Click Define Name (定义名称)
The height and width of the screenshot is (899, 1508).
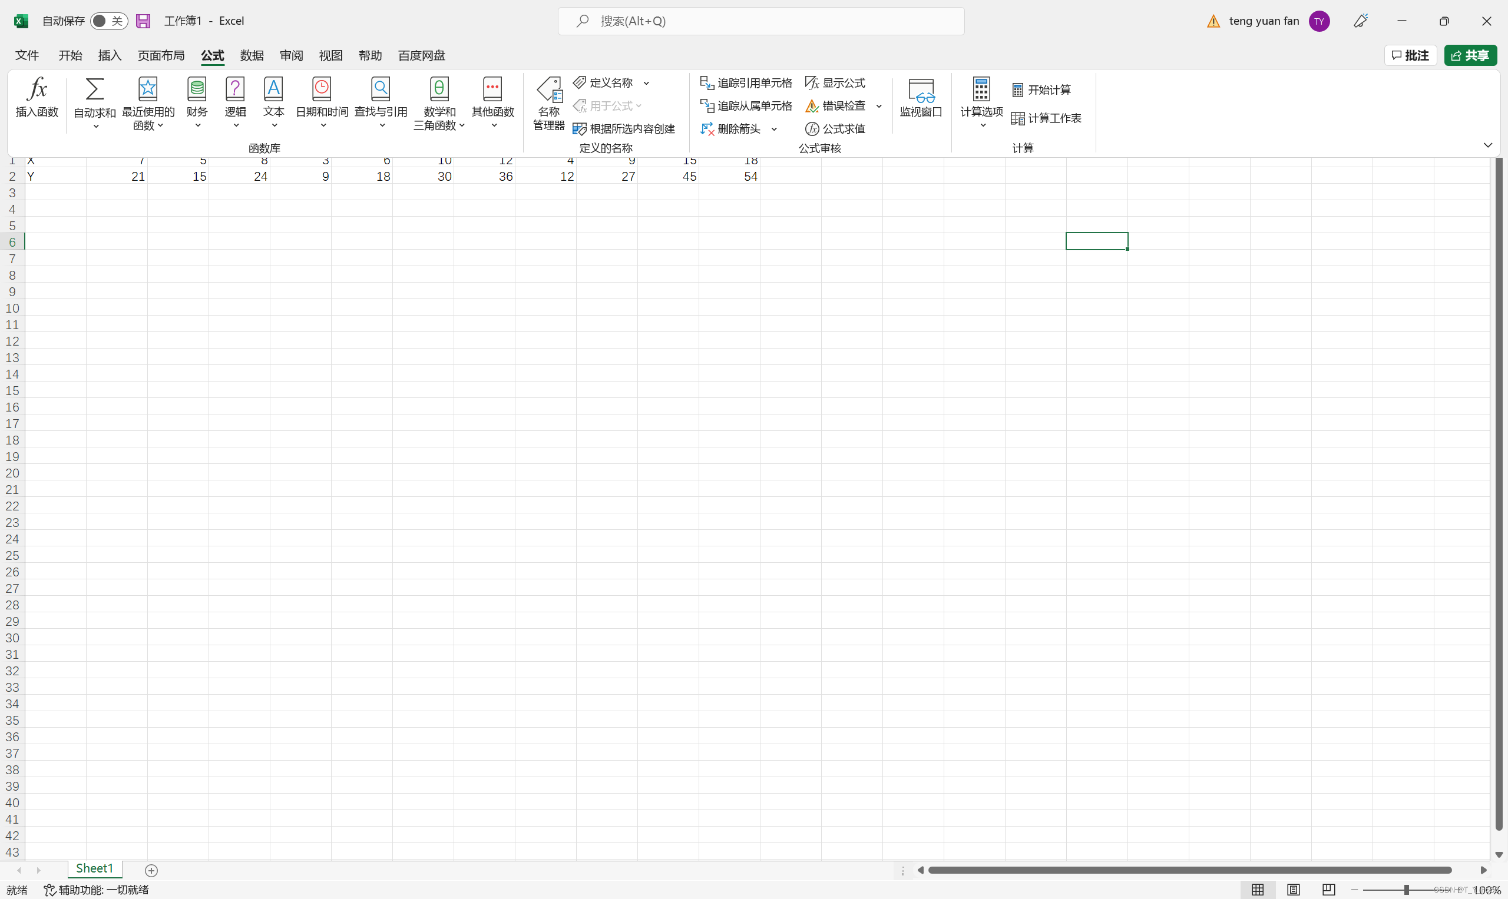pyautogui.click(x=603, y=82)
